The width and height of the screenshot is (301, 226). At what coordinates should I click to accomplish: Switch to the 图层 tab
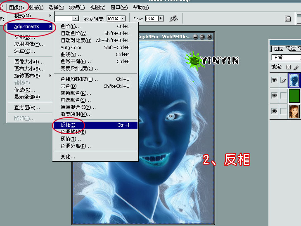tap(279, 49)
